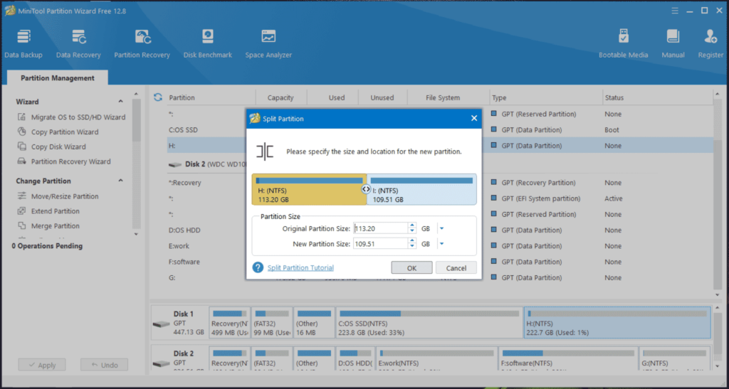
Task: Select the E:work(NTFS) block on Disk 2
Action: coord(436,358)
